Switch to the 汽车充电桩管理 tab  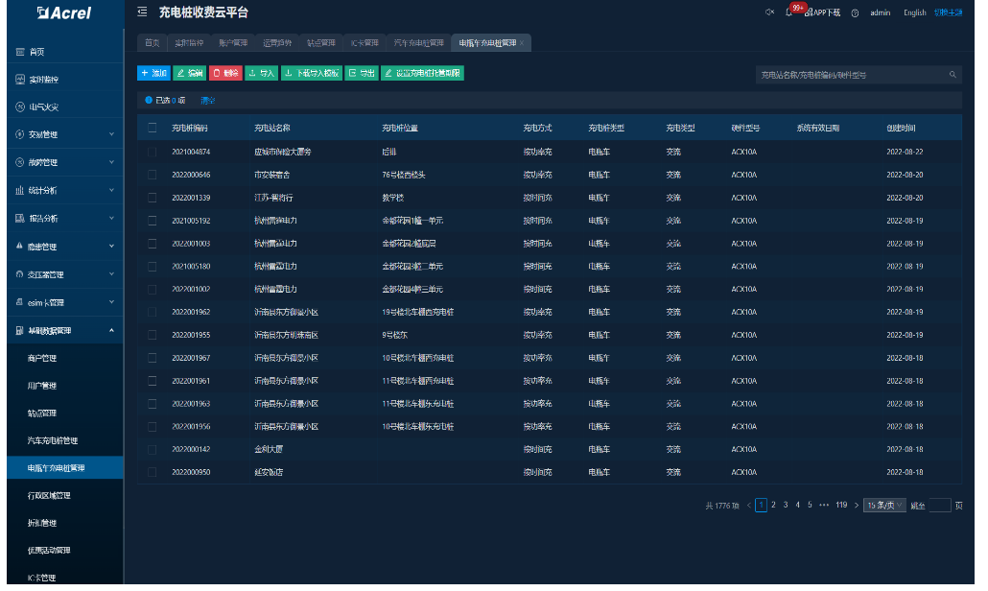tap(418, 43)
